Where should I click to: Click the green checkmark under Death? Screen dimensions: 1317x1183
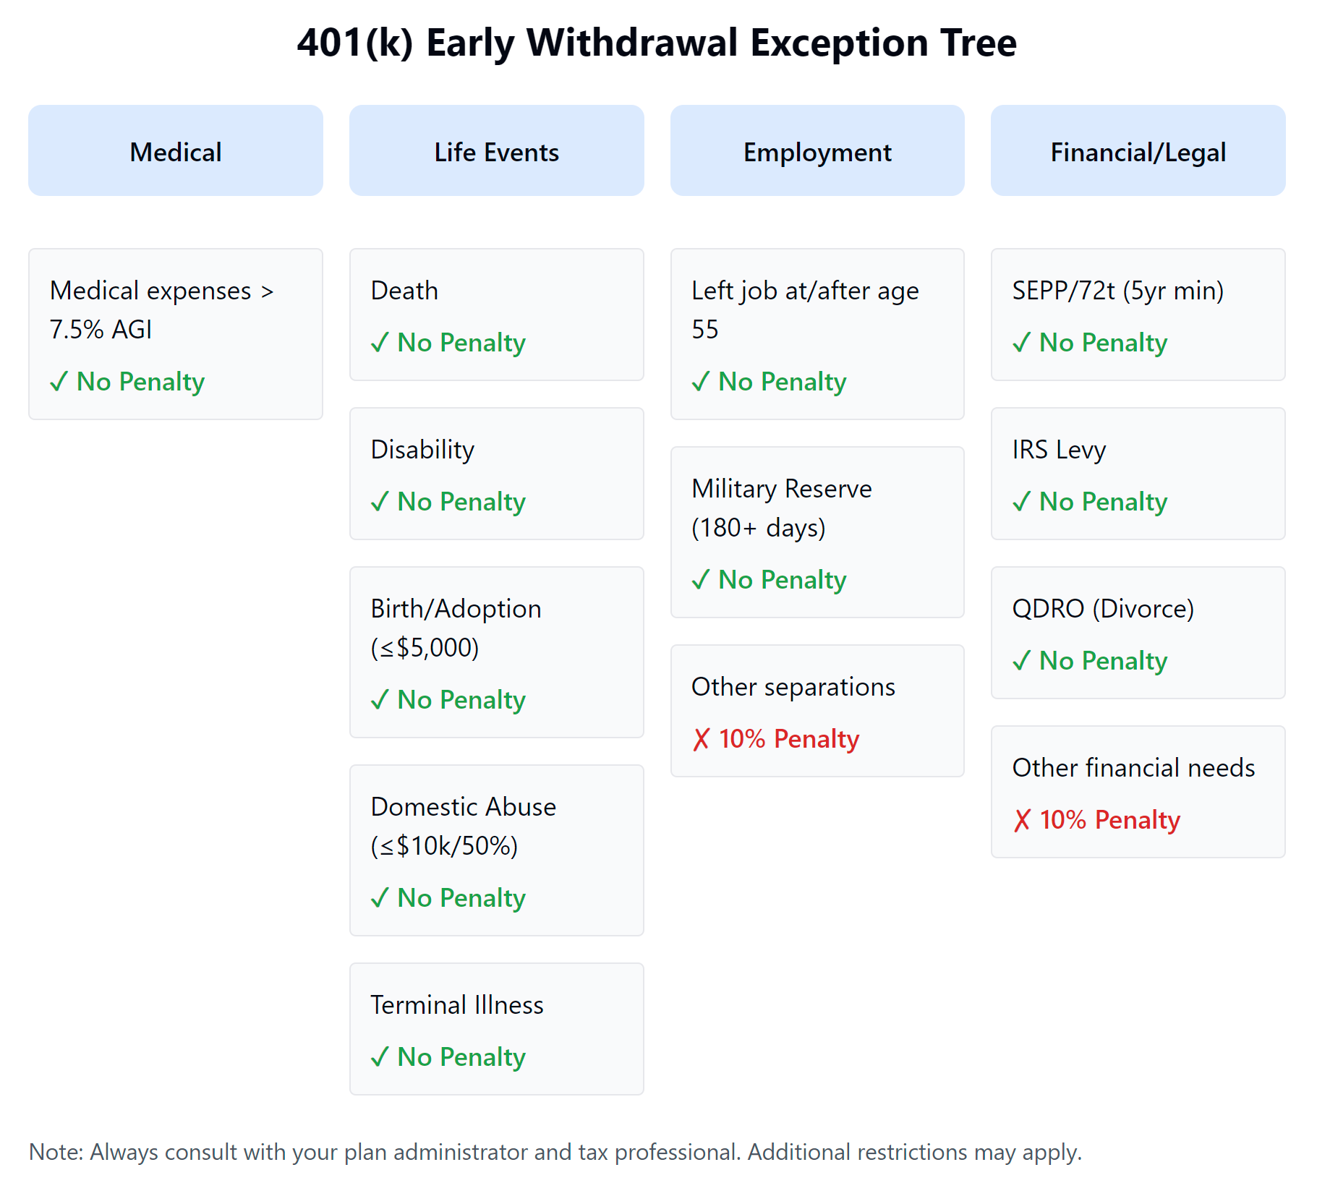click(380, 343)
